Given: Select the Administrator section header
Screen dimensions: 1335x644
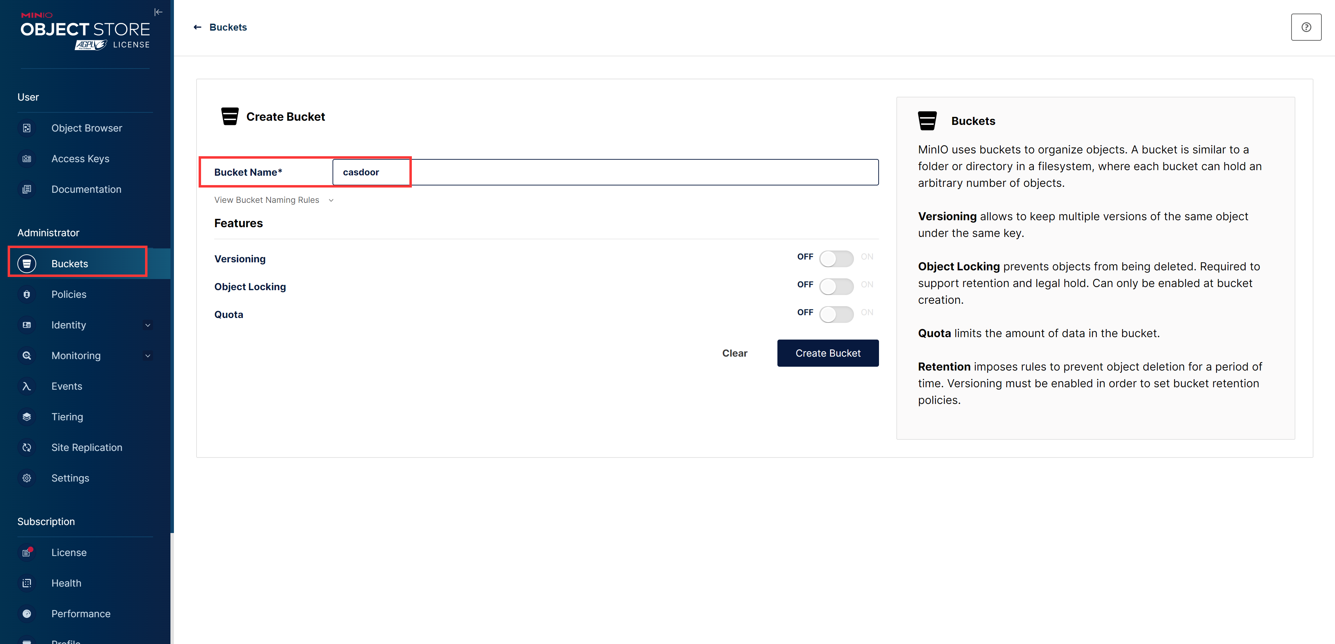Looking at the screenshot, I should [x=49, y=232].
